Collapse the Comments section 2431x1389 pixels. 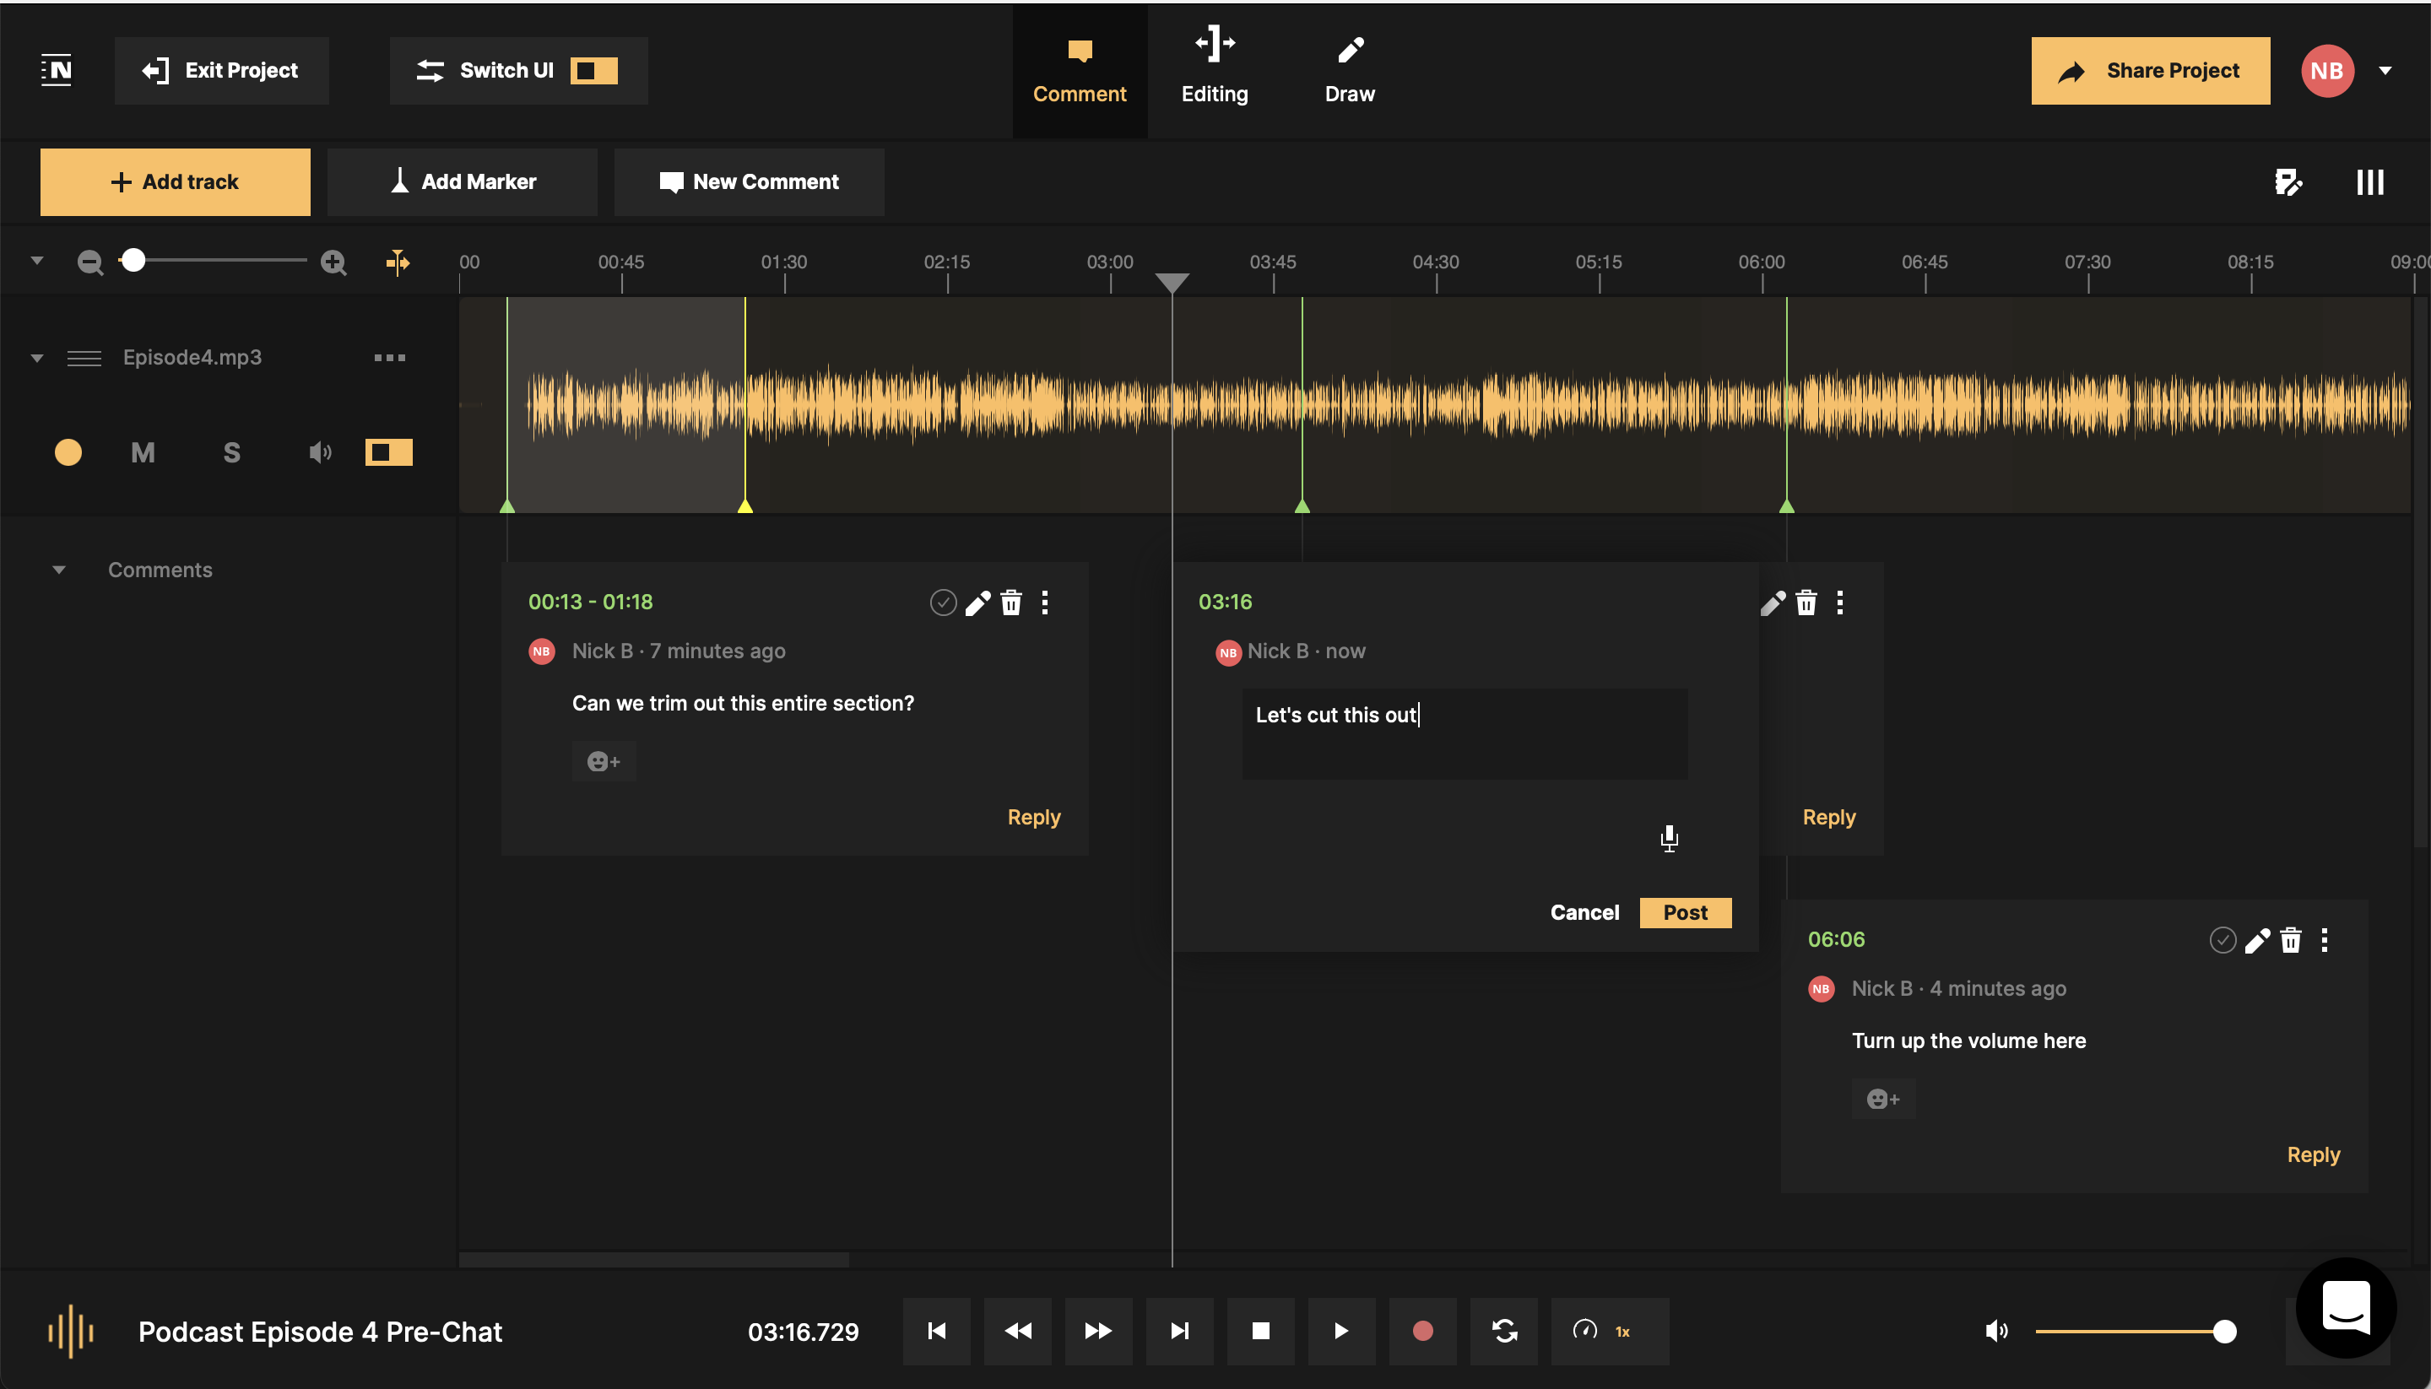[59, 570]
